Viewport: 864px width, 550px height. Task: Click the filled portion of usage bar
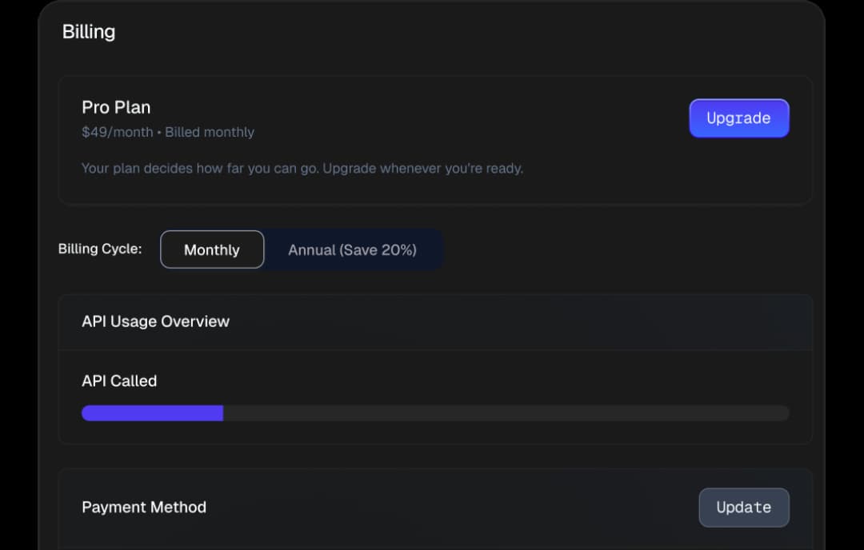tap(151, 412)
